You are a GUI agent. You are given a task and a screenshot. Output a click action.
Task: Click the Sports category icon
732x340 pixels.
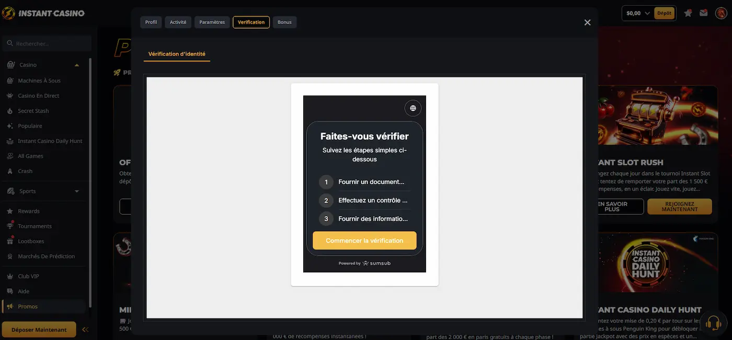point(10,191)
